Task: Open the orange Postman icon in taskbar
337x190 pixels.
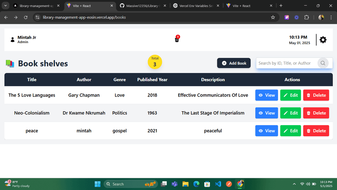Action: point(229,184)
